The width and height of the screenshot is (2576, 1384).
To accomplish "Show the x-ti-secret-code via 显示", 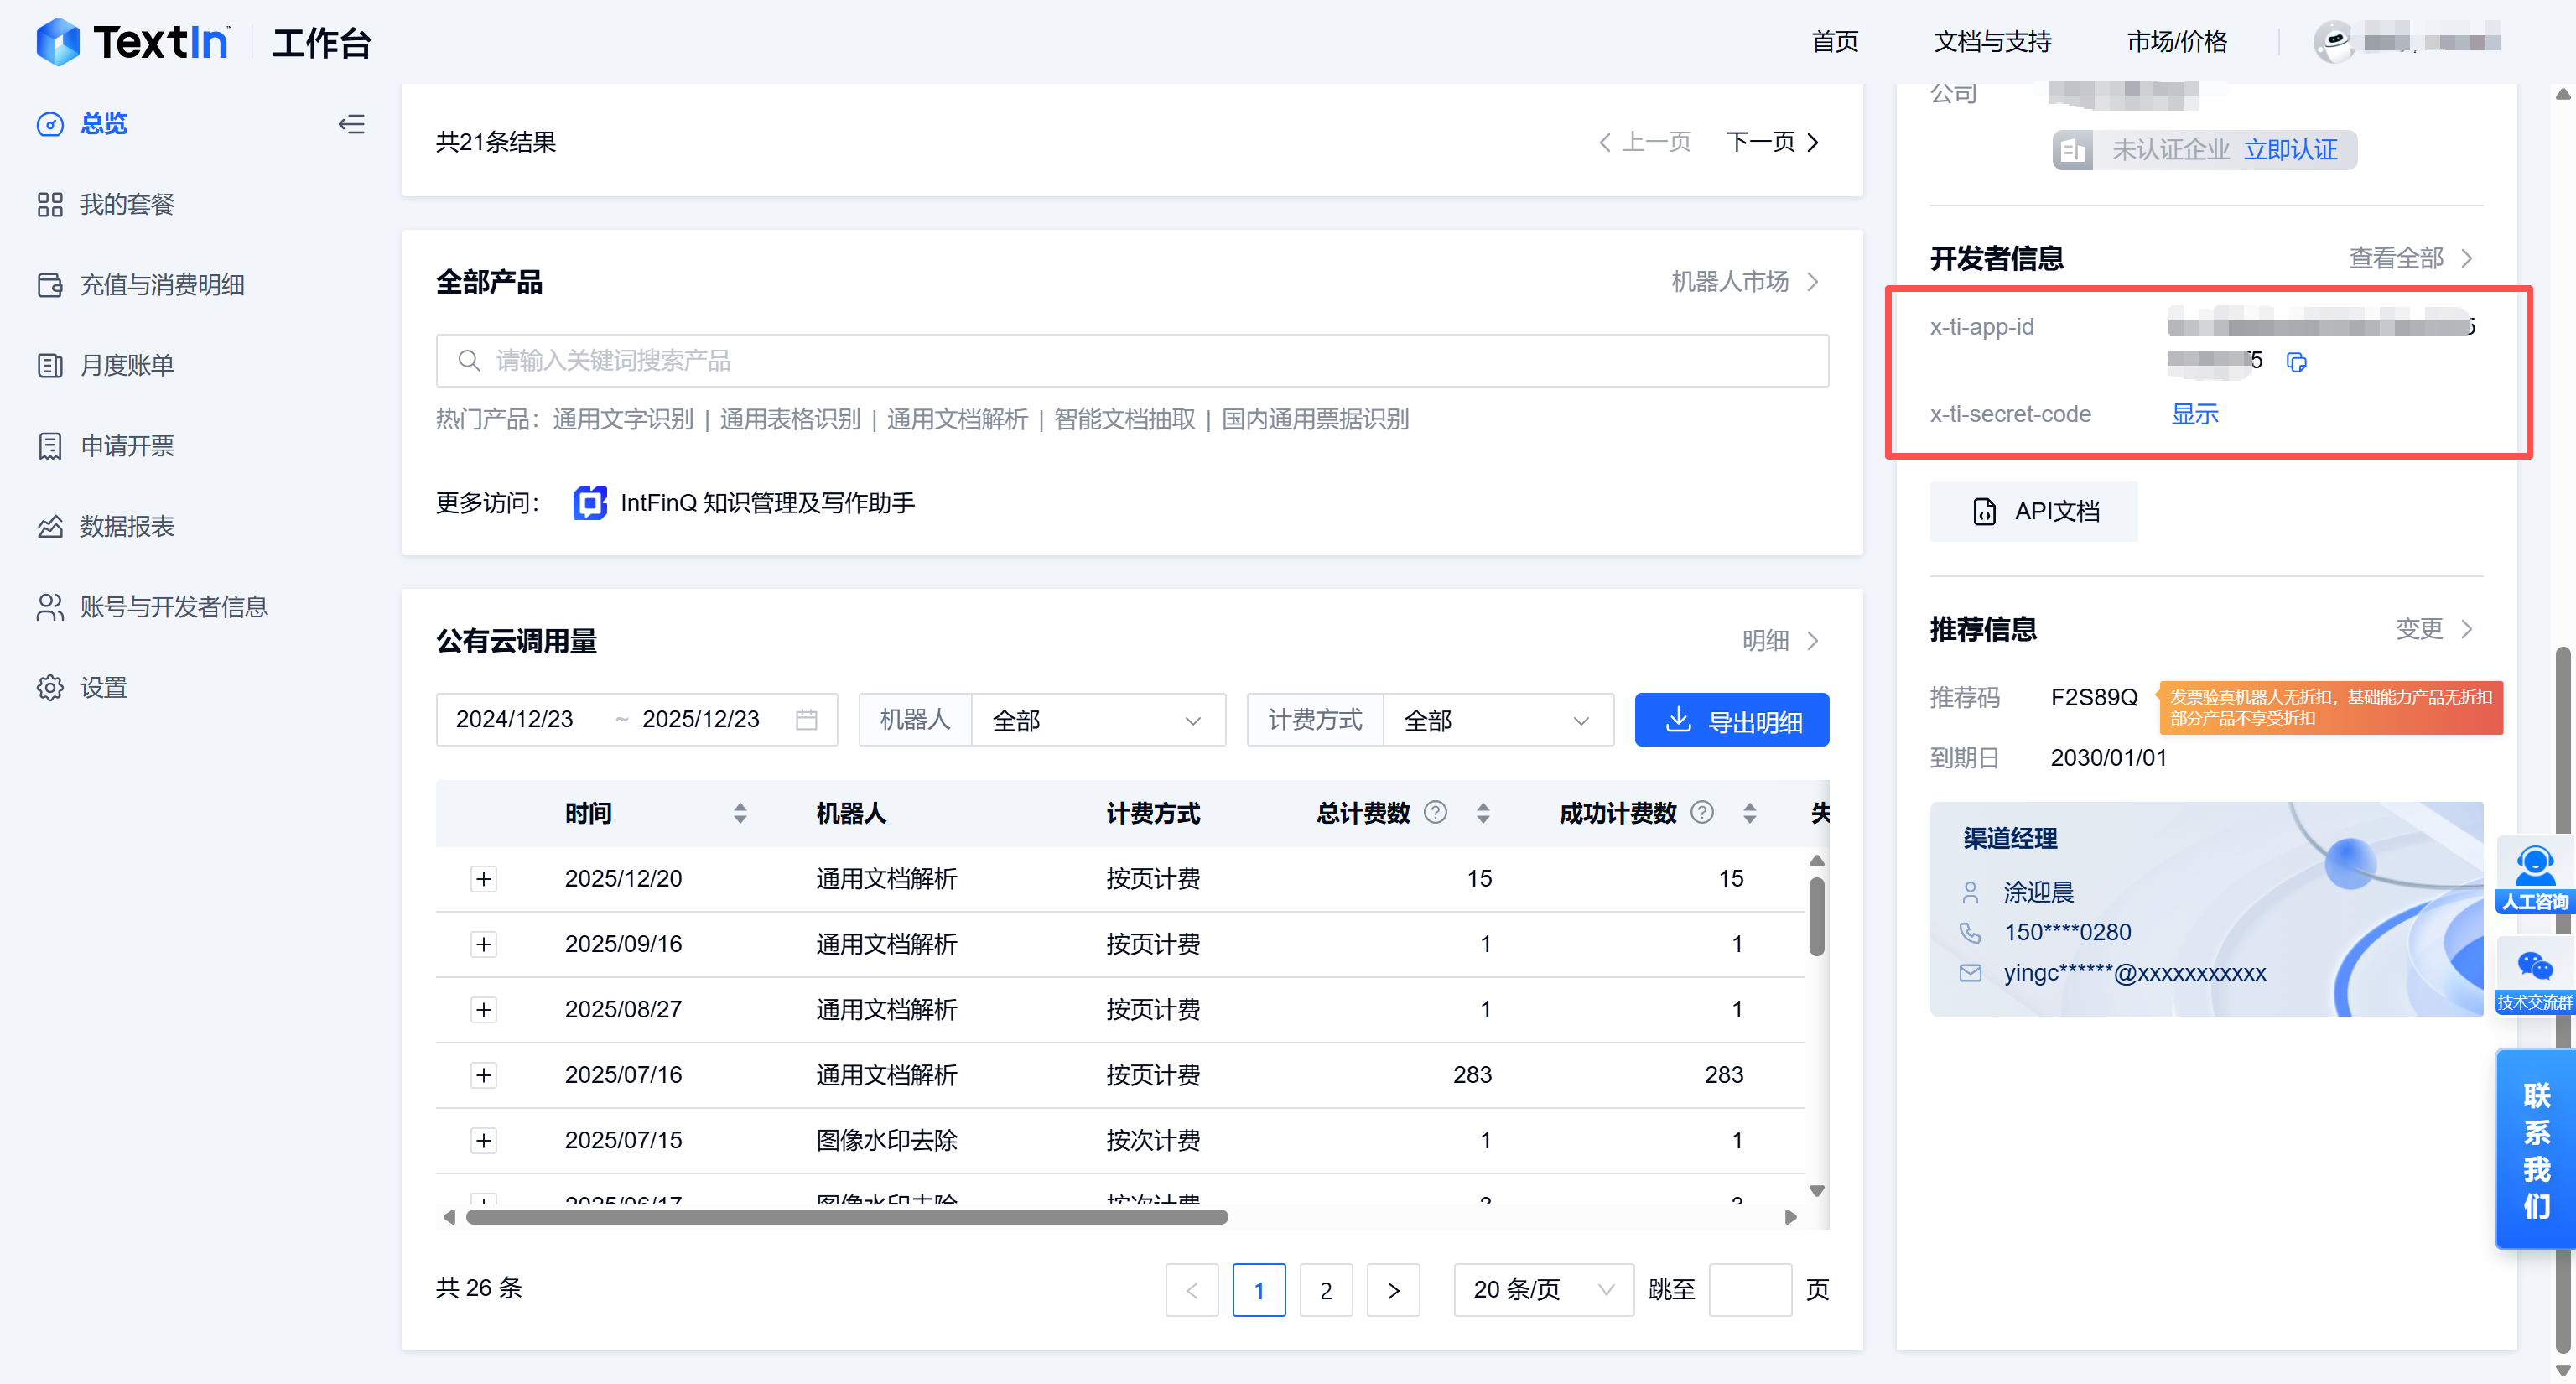I will pos(2194,414).
